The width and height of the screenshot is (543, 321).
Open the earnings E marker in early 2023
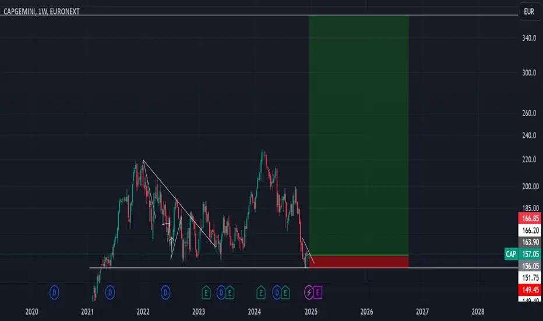point(206,292)
